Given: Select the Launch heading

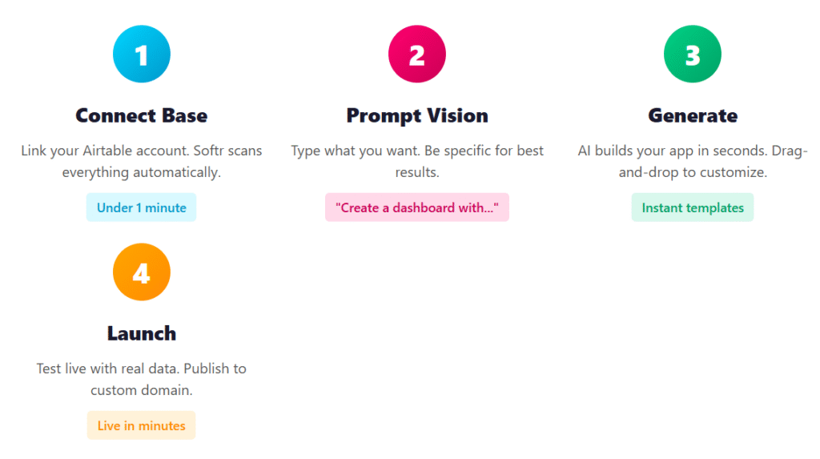Looking at the screenshot, I should pyautogui.click(x=142, y=333).
